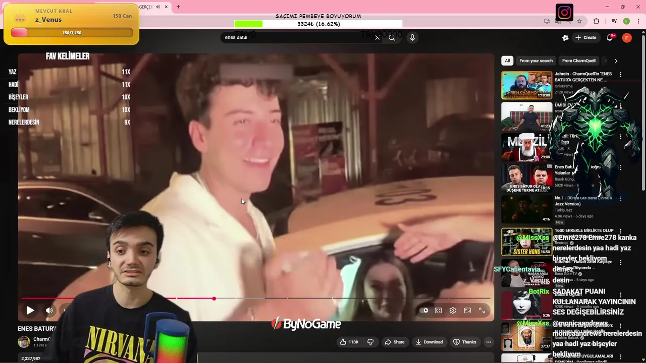Click the Create button

coord(585,38)
